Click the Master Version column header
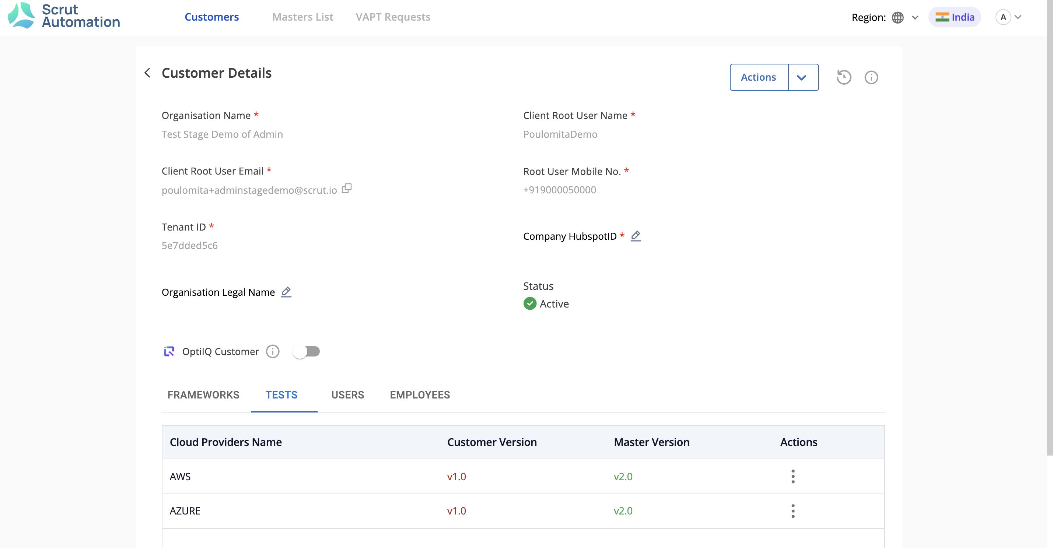Image resolution: width=1053 pixels, height=548 pixels. click(651, 442)
